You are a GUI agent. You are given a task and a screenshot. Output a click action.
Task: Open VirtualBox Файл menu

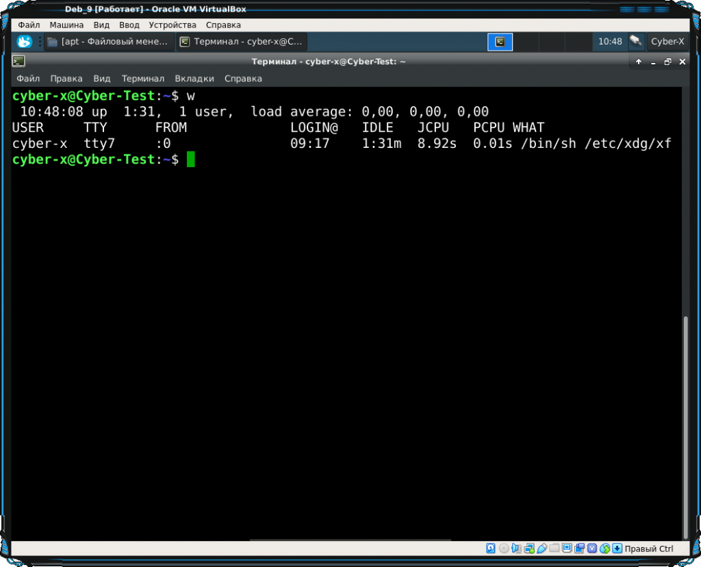coord(29,25)
